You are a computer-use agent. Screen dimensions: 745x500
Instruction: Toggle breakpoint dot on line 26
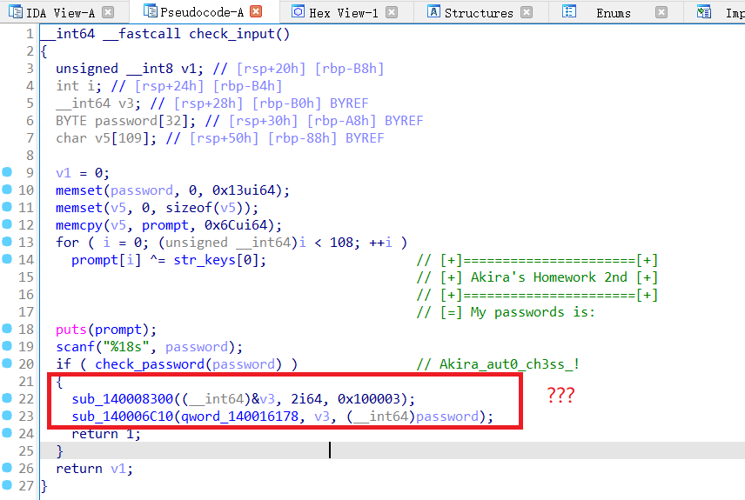click(x=7, y=467)
